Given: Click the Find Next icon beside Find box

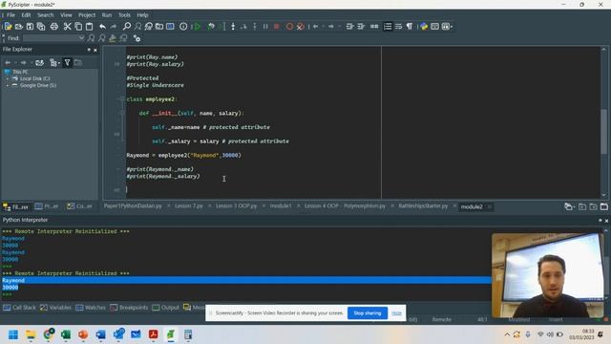Looking at the screenshot, I should click(x=91, y=38).
